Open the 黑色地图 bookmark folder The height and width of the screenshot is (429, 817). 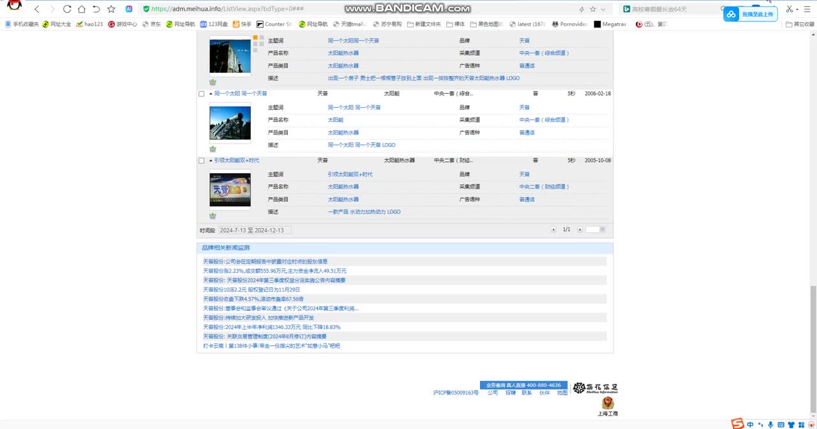[486, 24]
